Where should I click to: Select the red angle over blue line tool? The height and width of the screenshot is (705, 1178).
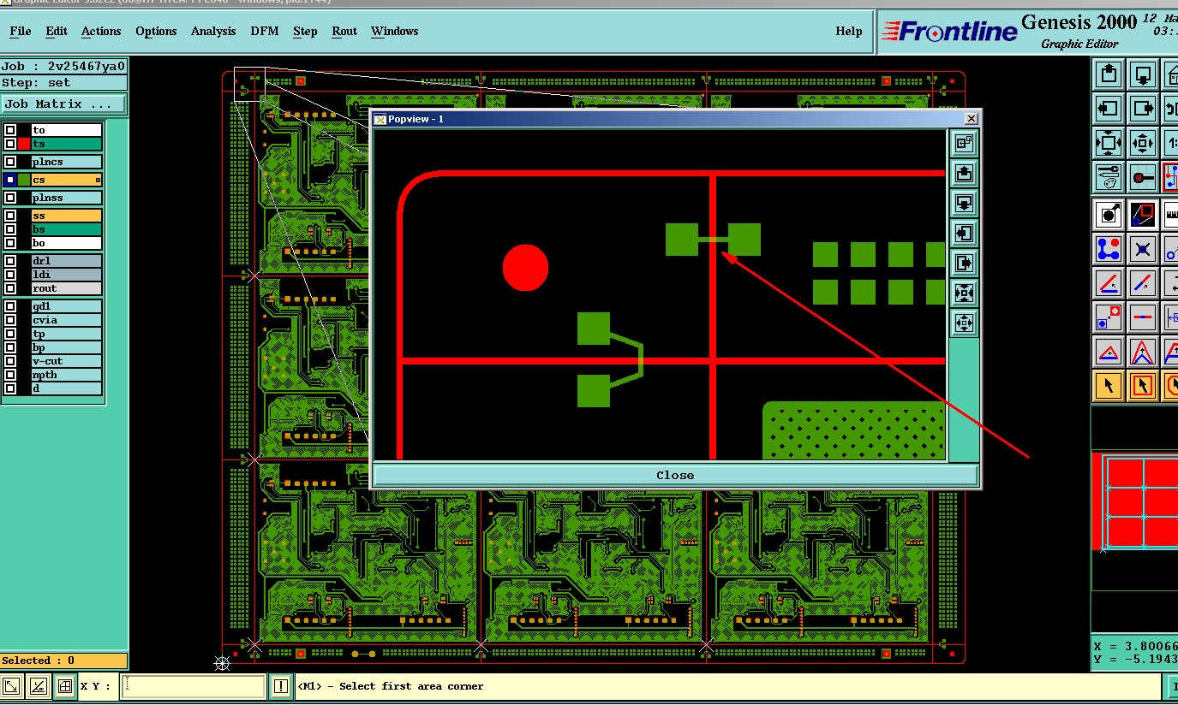pos(1109,282)
